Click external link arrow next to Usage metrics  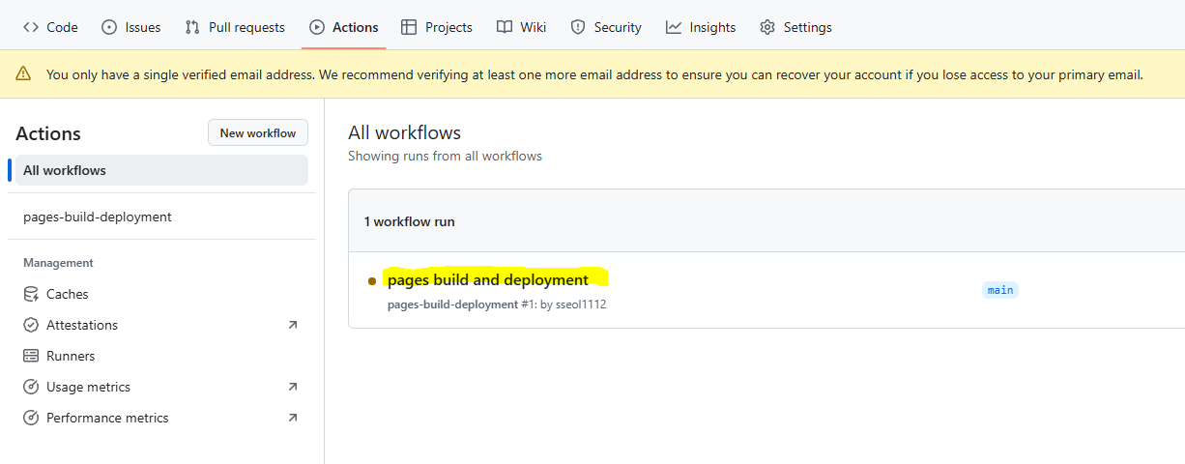pyautogui.click(x=293, y=387)
